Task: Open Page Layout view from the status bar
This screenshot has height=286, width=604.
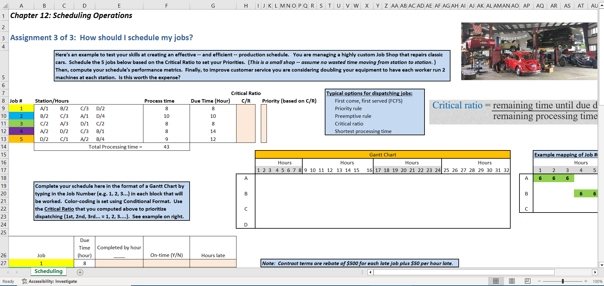Action: [x=512, y=281]
